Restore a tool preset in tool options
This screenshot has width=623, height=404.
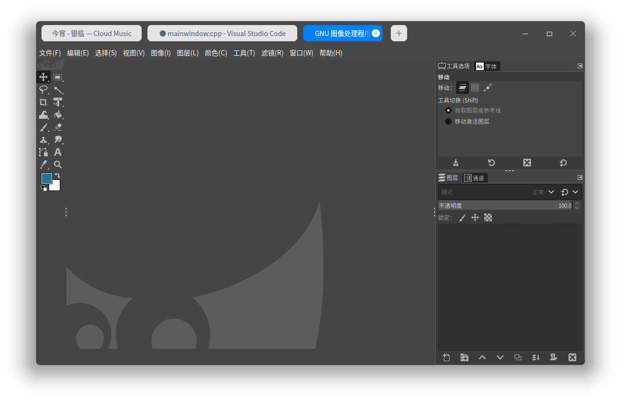pos(491,163)
